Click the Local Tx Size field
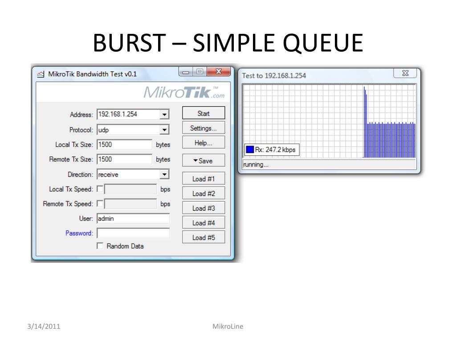456x342 pixels. (125, 145)
